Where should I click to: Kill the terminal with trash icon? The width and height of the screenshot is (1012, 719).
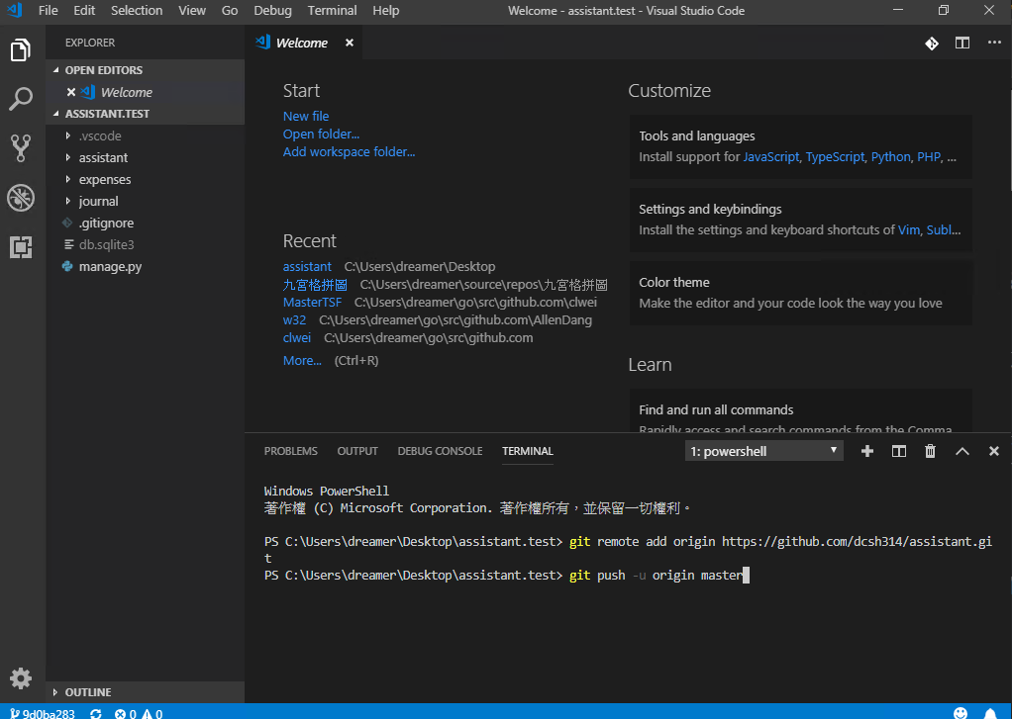(x=930, y=451)
